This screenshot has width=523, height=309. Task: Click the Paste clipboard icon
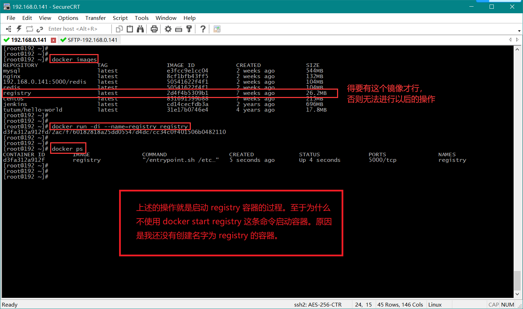[x=130, y=29]
